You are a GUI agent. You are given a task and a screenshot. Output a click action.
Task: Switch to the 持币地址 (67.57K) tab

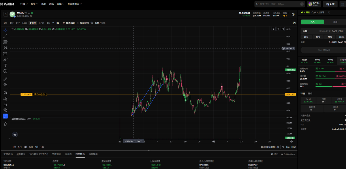tap(39, 154)
